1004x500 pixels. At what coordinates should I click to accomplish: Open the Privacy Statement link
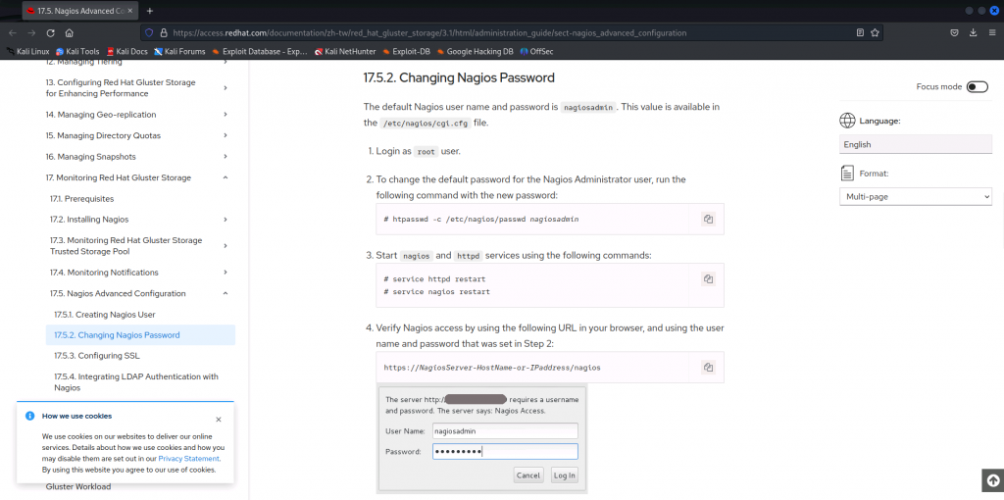coord(189,459)
